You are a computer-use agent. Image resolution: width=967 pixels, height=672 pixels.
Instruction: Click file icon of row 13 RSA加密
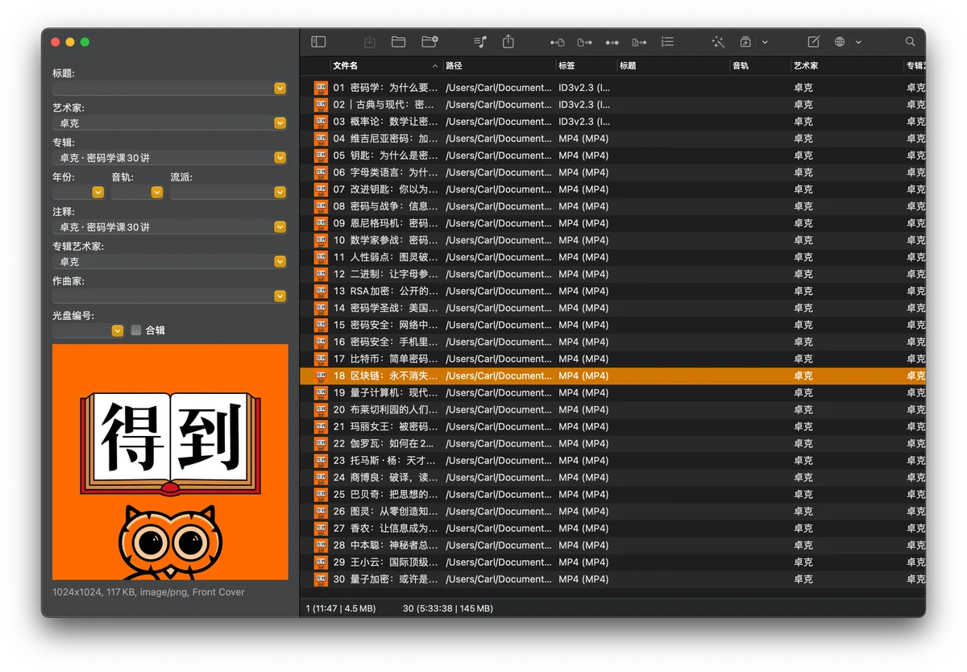click(321, 291)
